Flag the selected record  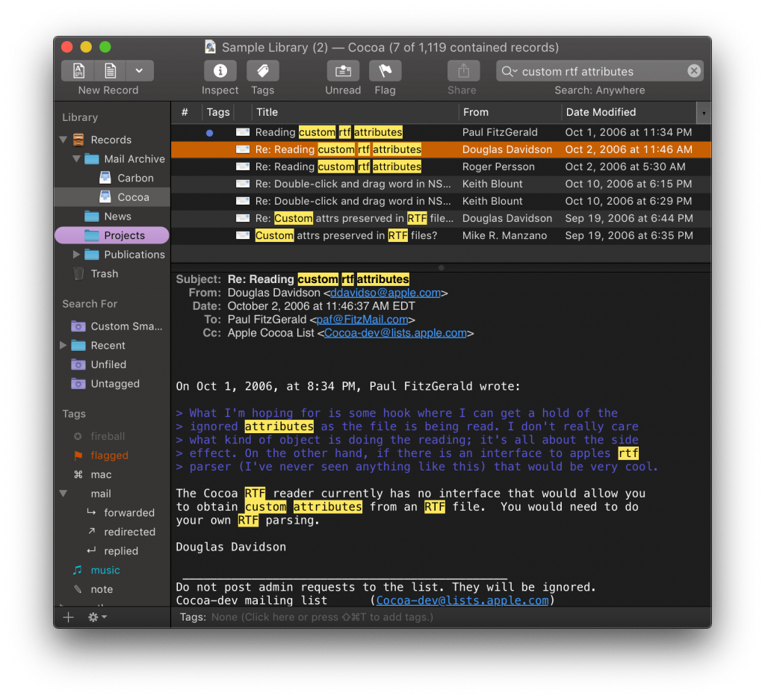pos(385,71)
